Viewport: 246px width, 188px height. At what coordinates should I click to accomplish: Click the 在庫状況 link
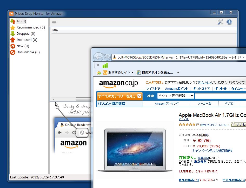pyautogui.click(x=203, y=158)
